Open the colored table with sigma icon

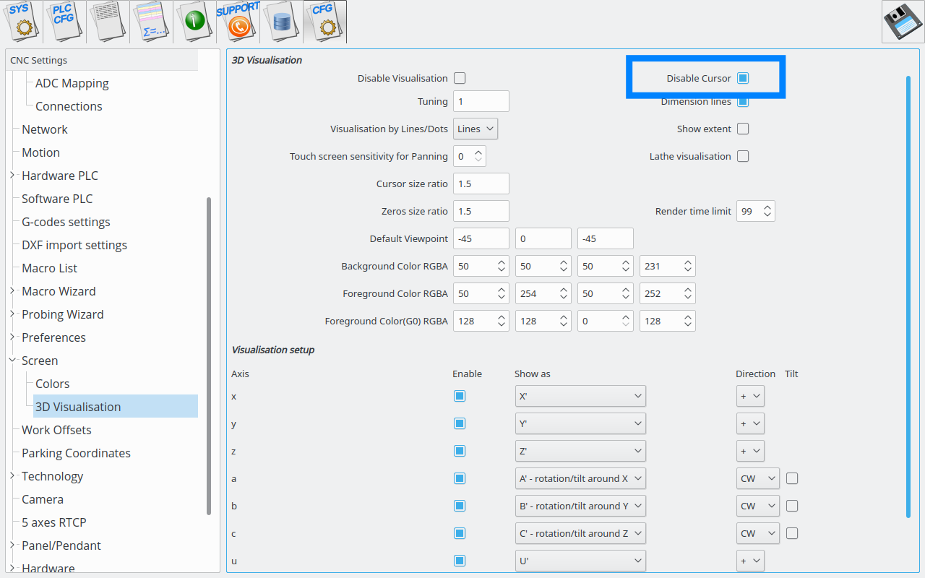[x=151, y=22]
